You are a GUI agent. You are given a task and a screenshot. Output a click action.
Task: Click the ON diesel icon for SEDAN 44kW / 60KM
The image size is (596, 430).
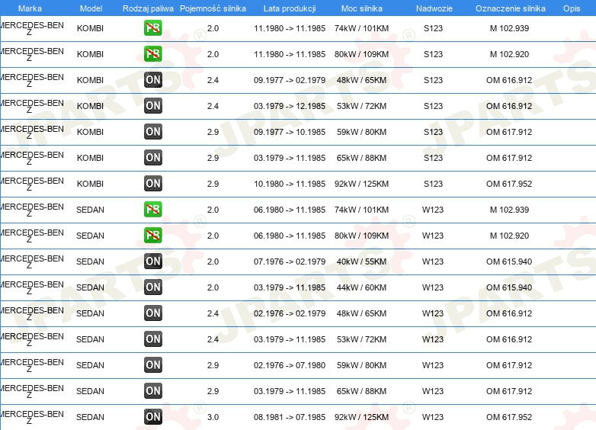tap(152, 287)
